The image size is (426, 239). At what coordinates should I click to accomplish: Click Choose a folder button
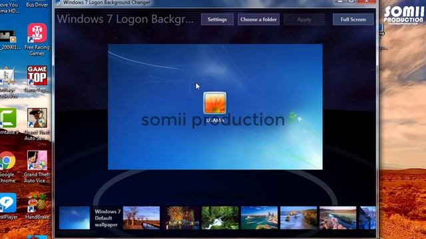tap(258, 19)
